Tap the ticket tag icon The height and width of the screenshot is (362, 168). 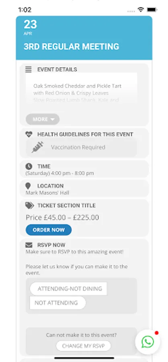pos(29,206)
